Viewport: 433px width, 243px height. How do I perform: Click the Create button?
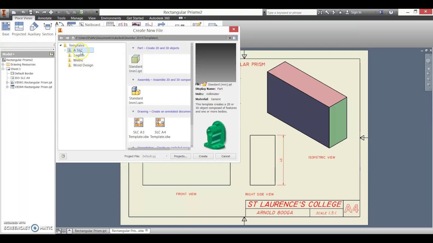pyautogui.click(x=203, y=156)
